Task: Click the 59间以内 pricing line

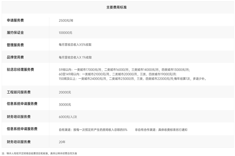Action: (x=124, y=69)
